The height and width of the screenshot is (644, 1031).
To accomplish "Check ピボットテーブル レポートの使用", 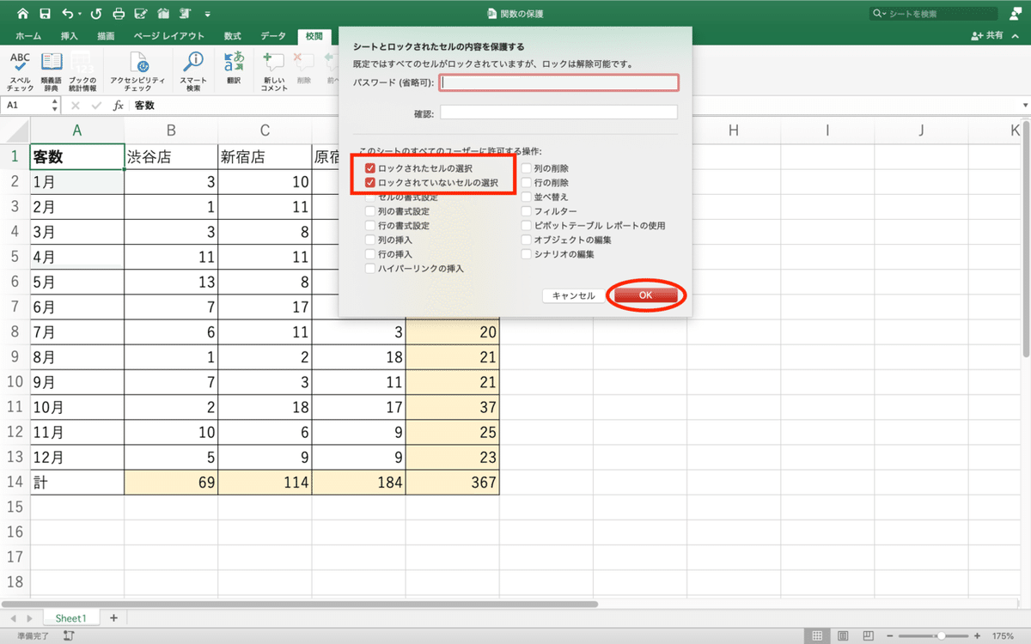I will [x=526, y=226].
